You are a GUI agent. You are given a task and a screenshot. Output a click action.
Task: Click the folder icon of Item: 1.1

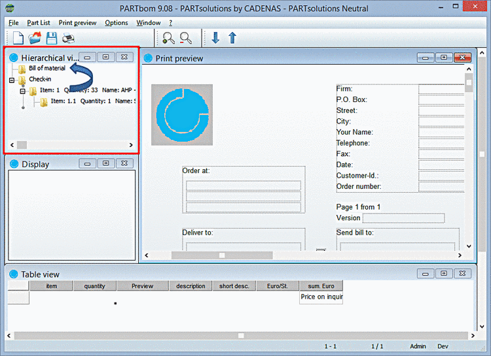click(44, 102)
